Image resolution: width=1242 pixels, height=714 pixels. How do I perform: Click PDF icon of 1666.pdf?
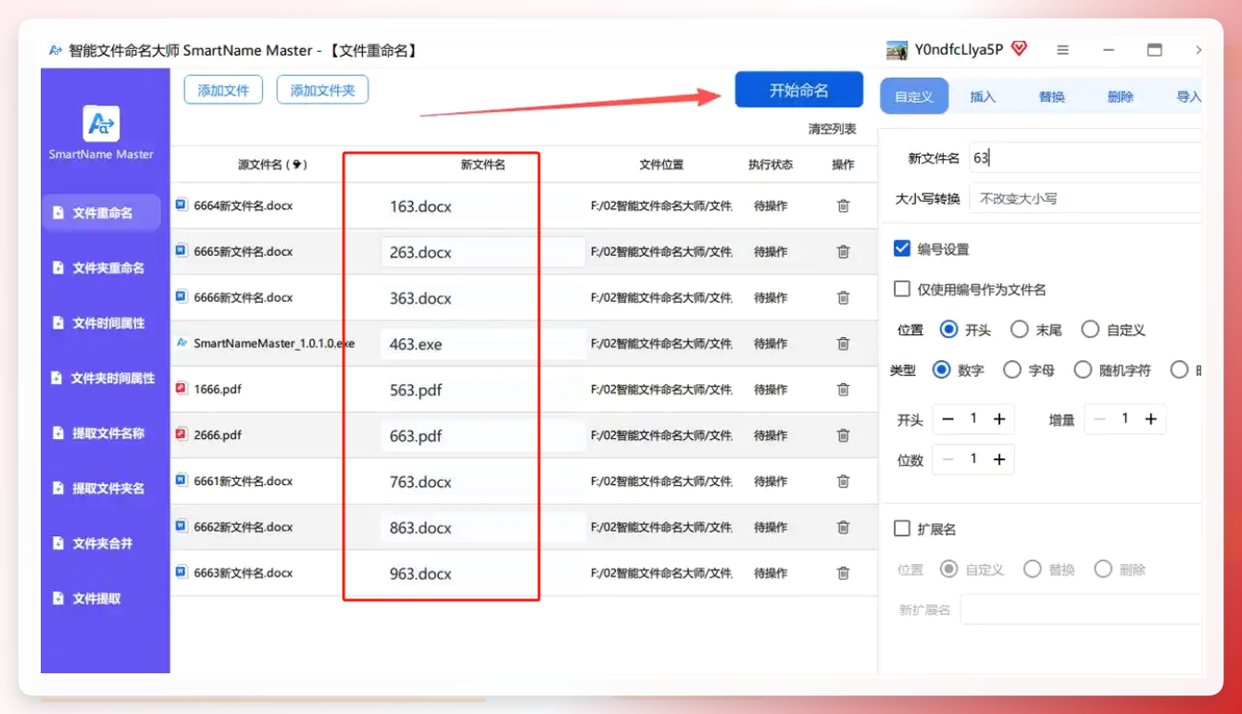pos(182,388)
